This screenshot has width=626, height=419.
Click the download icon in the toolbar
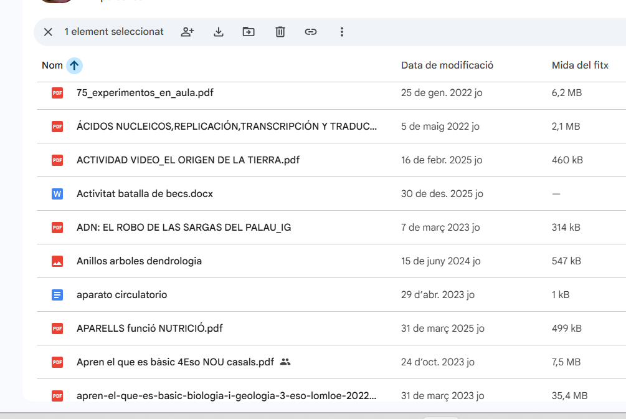218,32
